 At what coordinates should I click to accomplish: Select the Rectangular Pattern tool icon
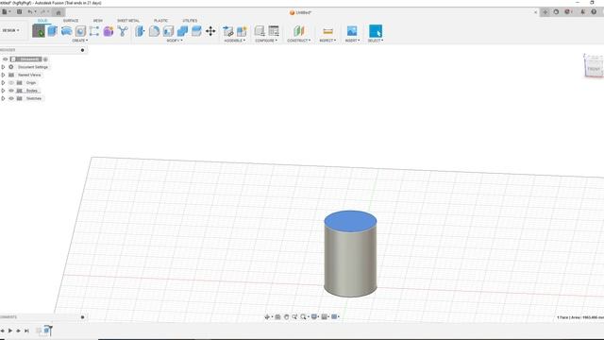coord(94,31)
